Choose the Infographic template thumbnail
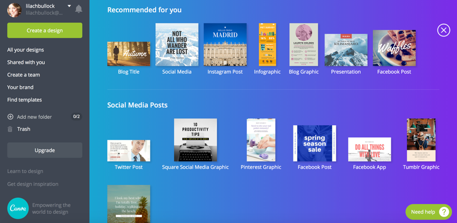This screenshot has height=223, width=457. 268,45
